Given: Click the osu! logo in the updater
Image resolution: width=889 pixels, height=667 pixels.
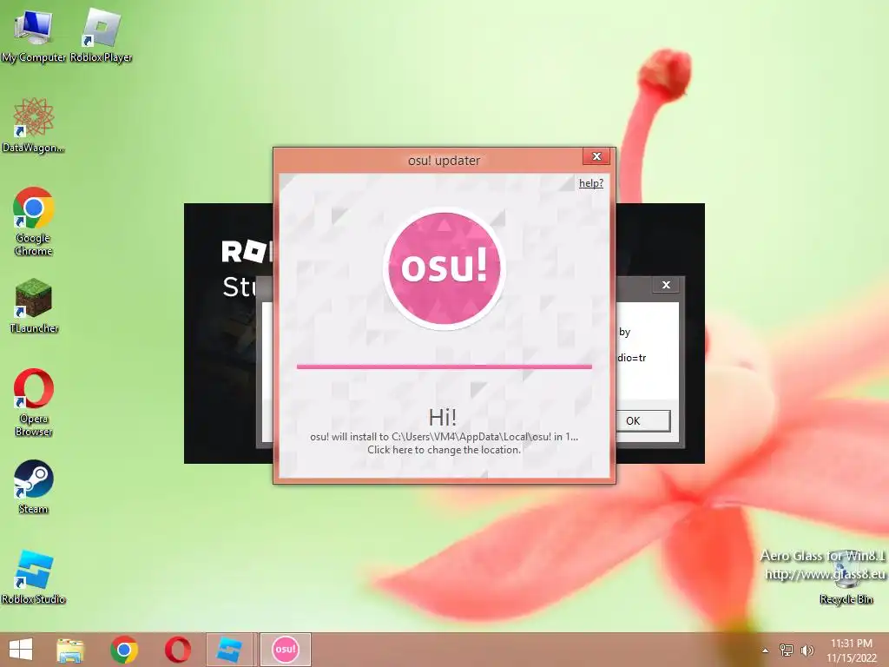Looking at the screenshot, I should [x=444, y=267].
